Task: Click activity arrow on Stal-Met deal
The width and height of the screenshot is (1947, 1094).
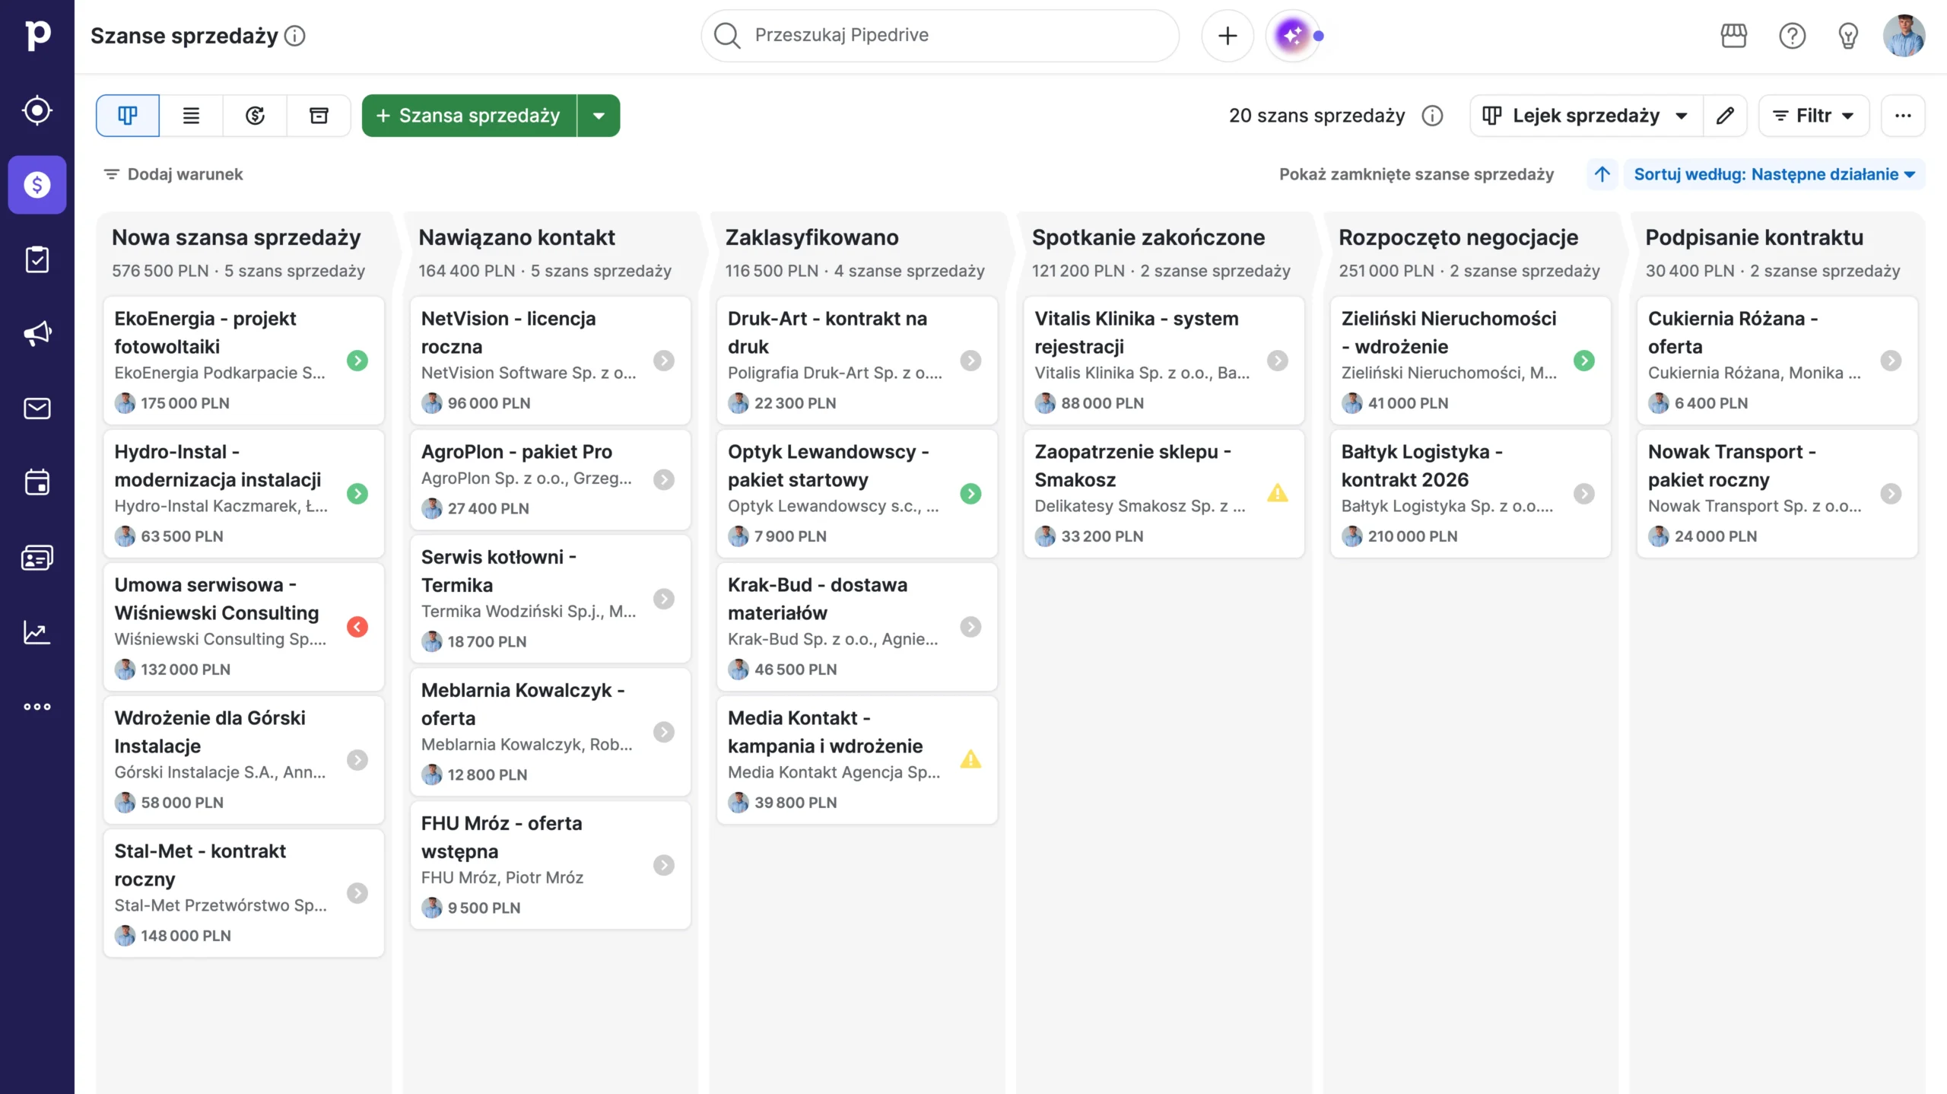Action: (357, 893)
